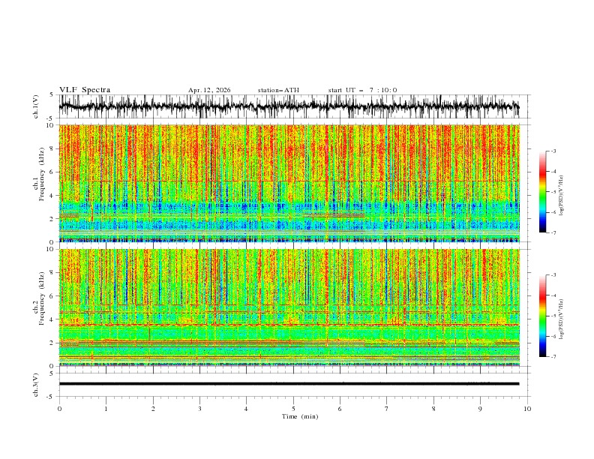The width and height of the screenshot is (594, 459).
Task: Click the "-5" tick on ch.1 colorbar
Action: (553, 192)
